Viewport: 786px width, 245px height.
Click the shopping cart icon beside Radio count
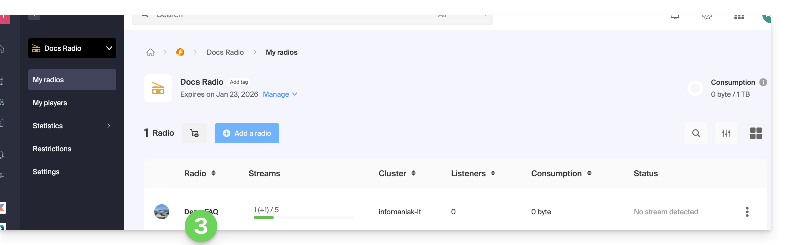(194, 133)
